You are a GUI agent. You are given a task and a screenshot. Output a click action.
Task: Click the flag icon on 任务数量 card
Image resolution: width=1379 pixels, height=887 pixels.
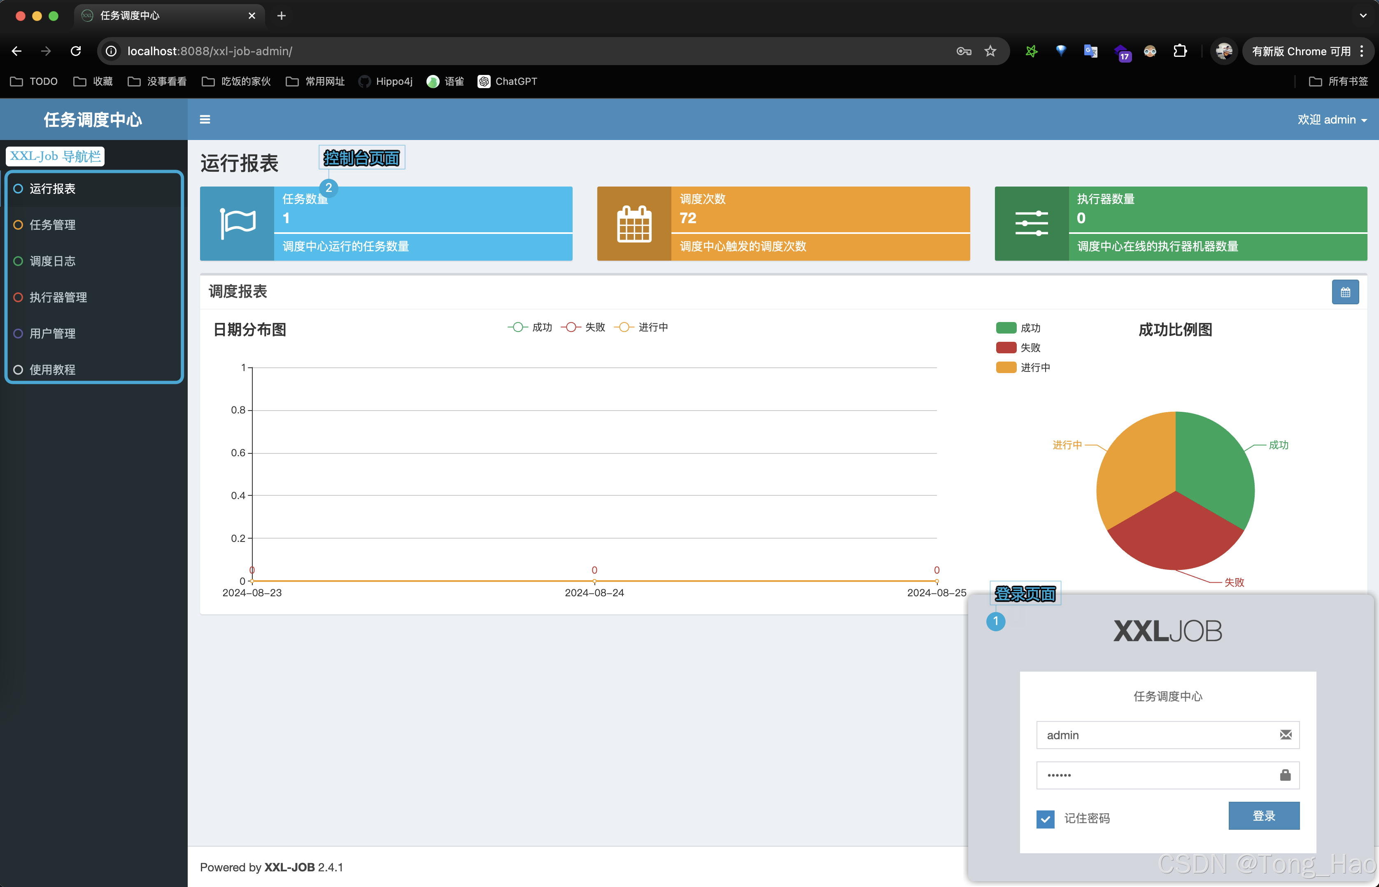(x=237, y=224)
